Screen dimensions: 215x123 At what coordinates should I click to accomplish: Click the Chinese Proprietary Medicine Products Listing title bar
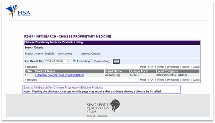[x=112, y=42]
